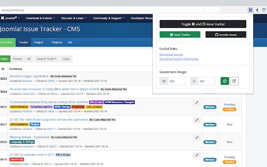Open GitHub ID 35819 link
The image size is (267, 167).
[47, 164]
